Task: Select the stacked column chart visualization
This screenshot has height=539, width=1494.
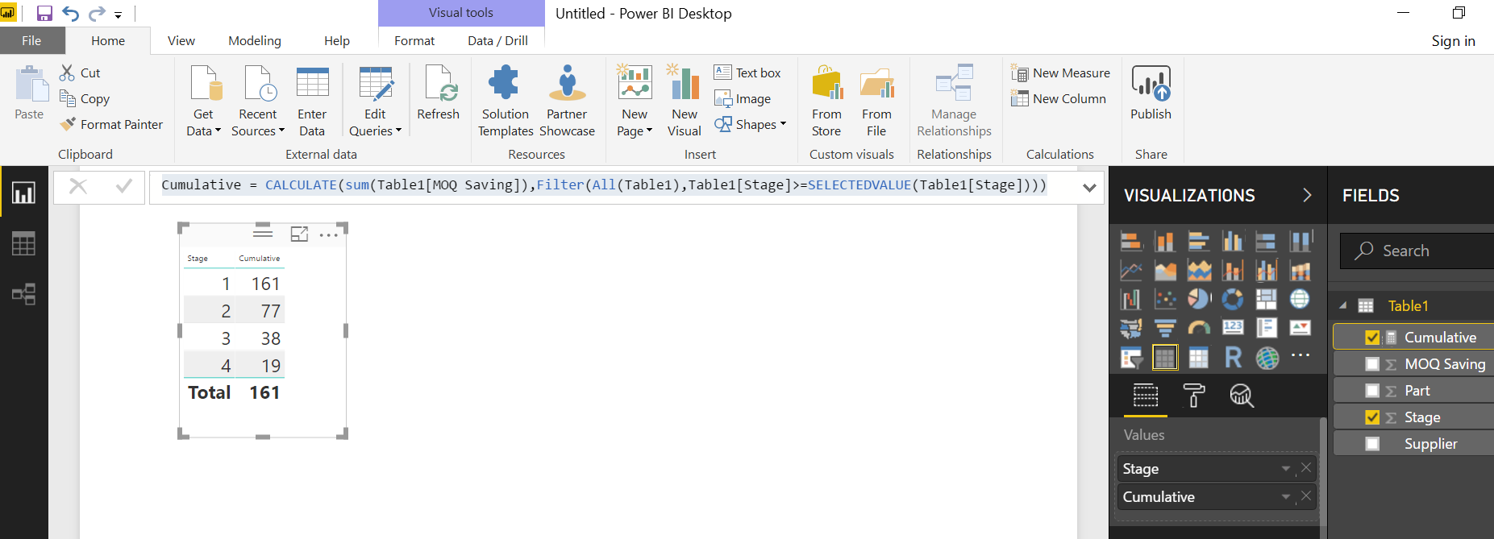Action: (1165, 241)
